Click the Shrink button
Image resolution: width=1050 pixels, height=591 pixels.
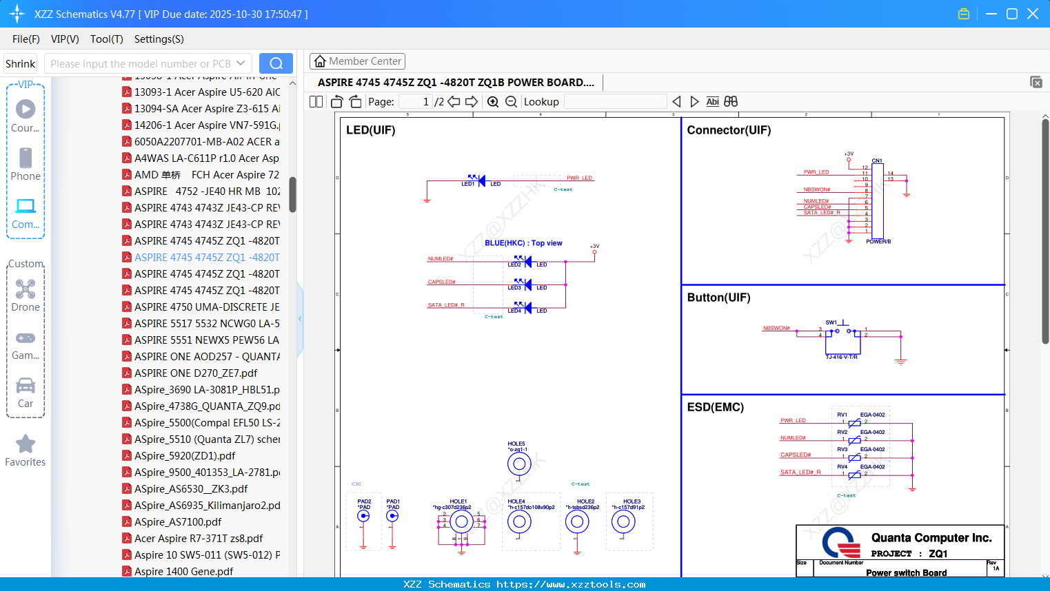pos(21,63)
